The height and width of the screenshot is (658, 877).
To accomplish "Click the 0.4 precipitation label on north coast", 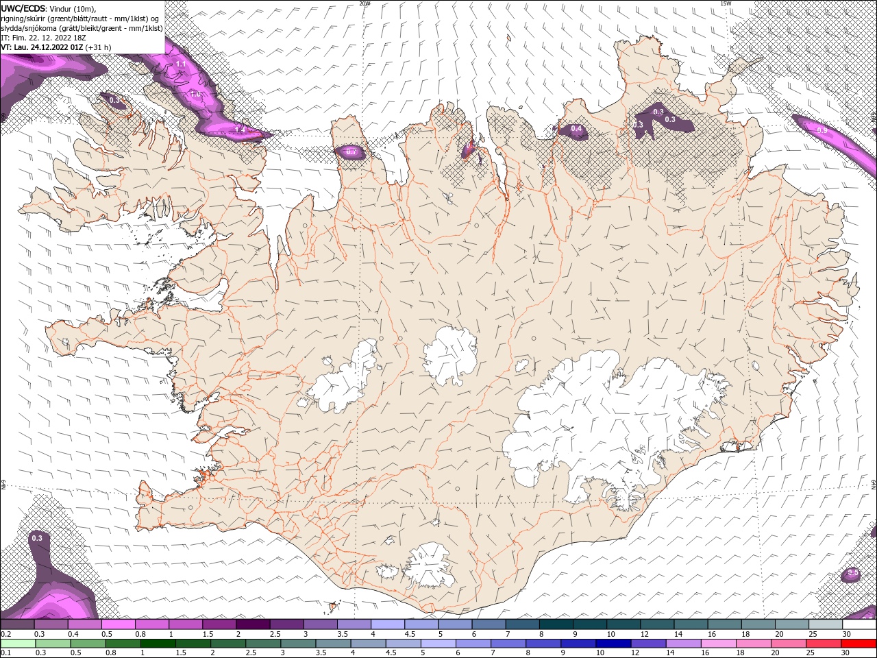I will coord(576,129).
